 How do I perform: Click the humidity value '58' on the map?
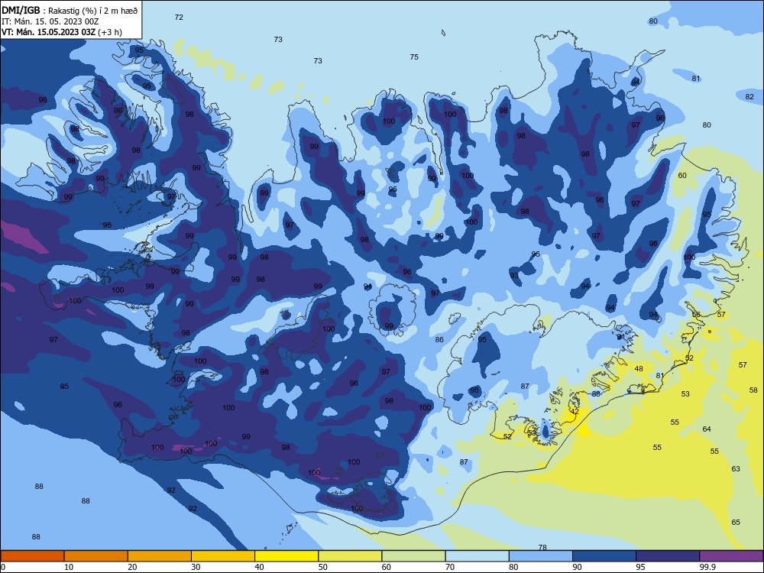(x=754, y=390)
